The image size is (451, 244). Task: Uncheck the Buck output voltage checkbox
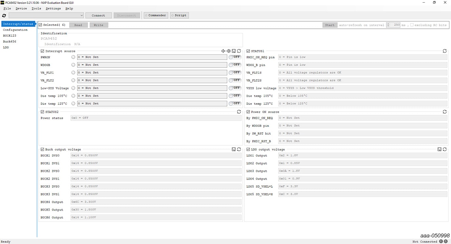(42, 149)
